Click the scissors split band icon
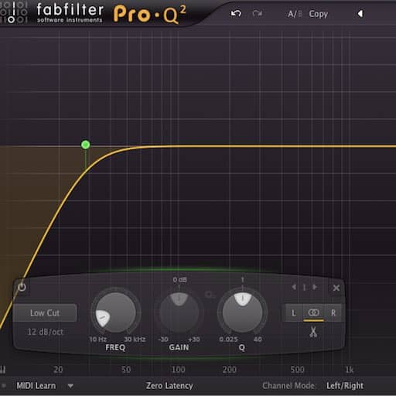 (x=313, y=332)
